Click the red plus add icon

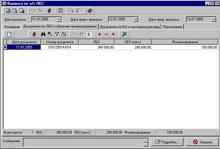tap(100, 34)
